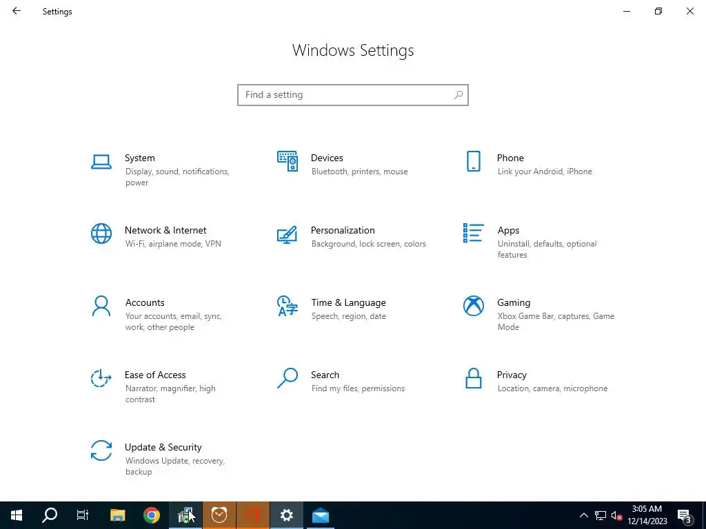706x529 pixels.
Task: Click the Search magnifier category icon
Action: 288,378
